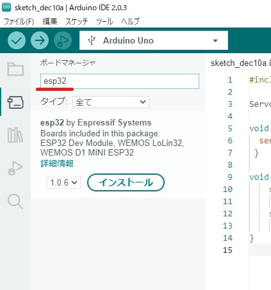The image size is (271, 290).
Task: Select the sketch_dec10a editor tab
Action: (x=241, y=63)
